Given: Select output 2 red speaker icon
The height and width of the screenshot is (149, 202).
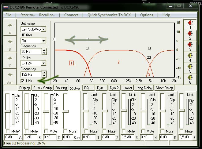Looking at the screenshot, I should point(190,36).
